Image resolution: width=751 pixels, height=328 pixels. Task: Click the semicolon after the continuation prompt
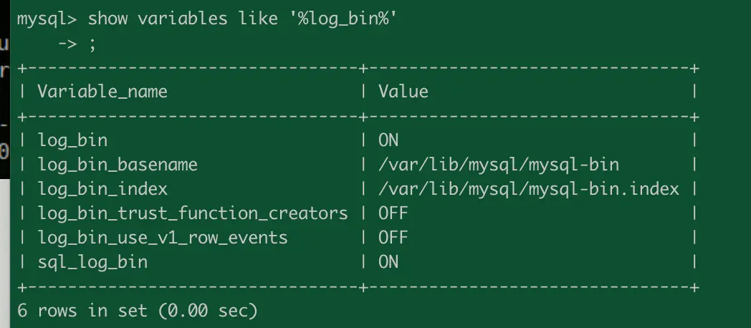click(x=92, y=46)
